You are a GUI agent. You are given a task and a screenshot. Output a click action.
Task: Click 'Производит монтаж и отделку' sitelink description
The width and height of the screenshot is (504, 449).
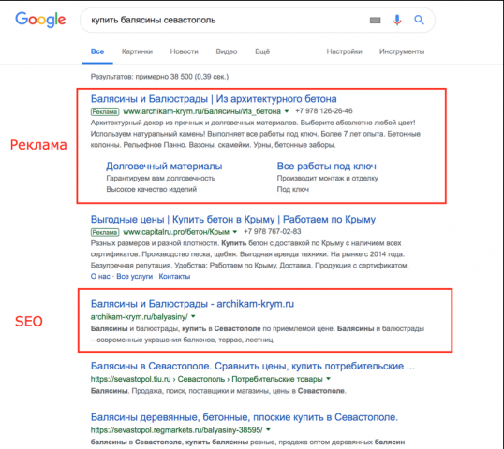coord(328,178)
